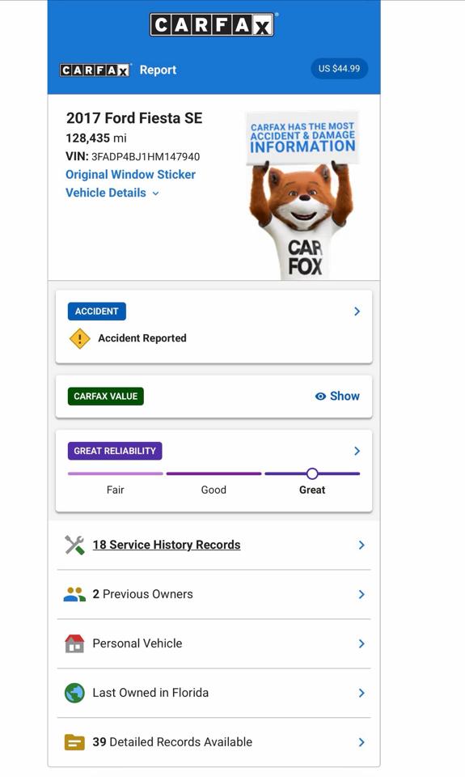Viewport: 465px width, 777px height.
Task: Open the Original Window Sticker link
Action: tap(131, 175)
